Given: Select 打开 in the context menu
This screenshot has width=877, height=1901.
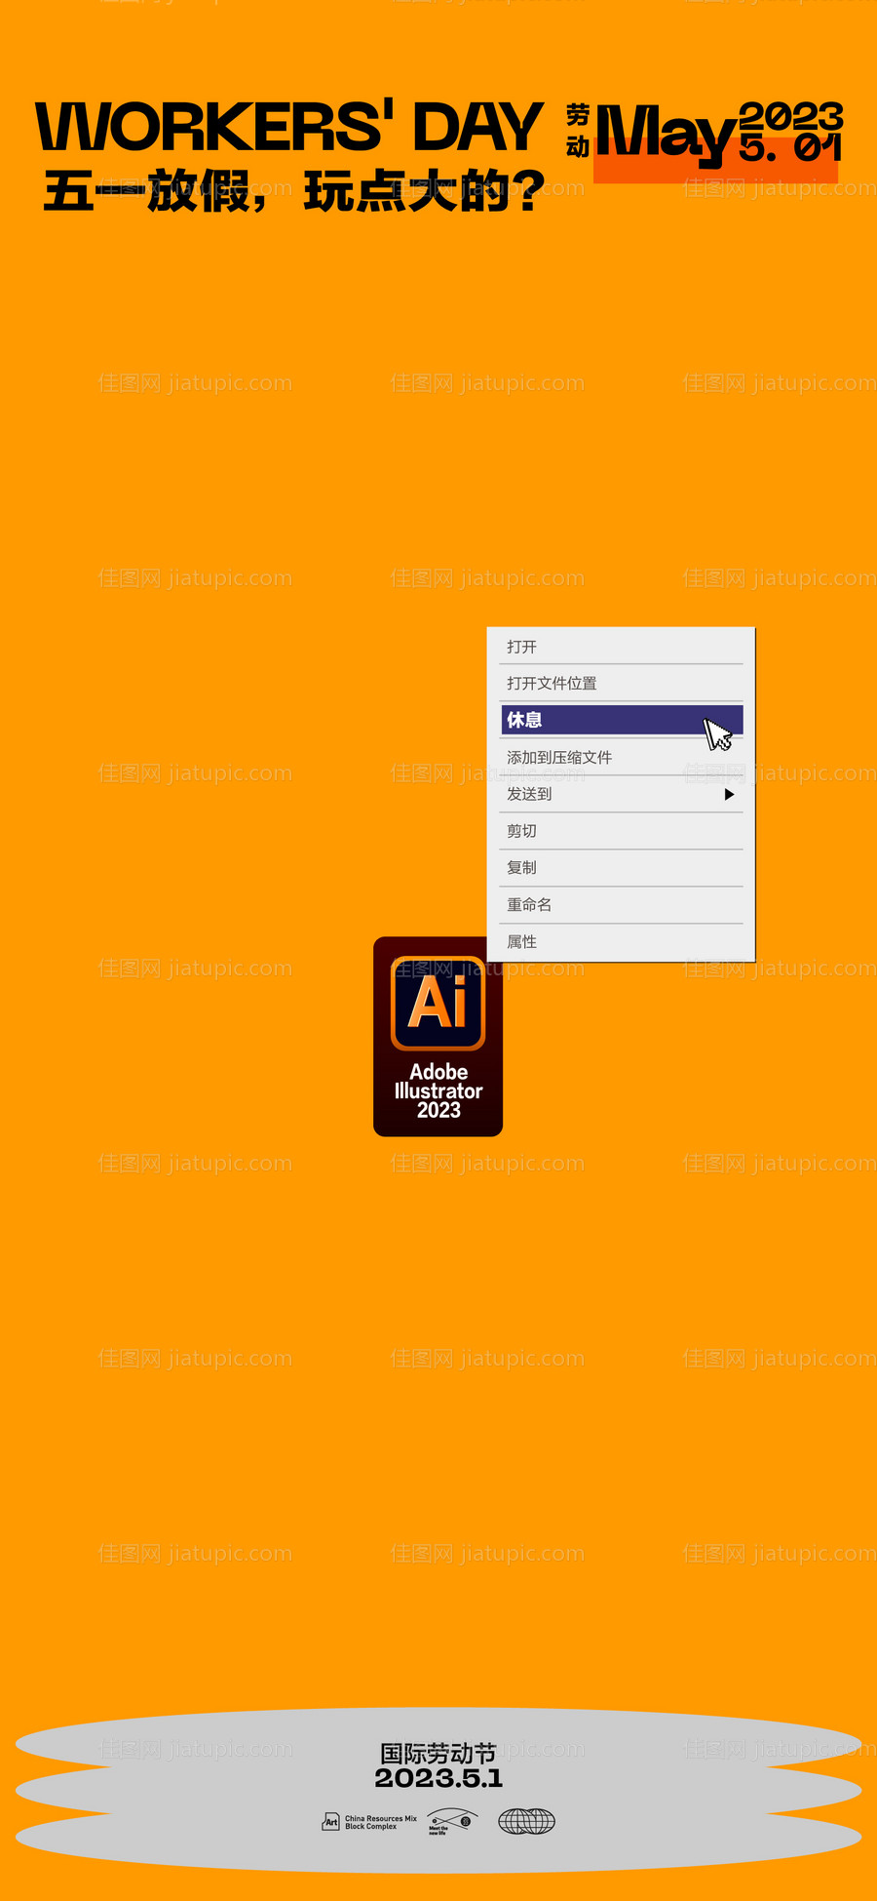Looking at the screenshot, I should click(x=522, y=647).
